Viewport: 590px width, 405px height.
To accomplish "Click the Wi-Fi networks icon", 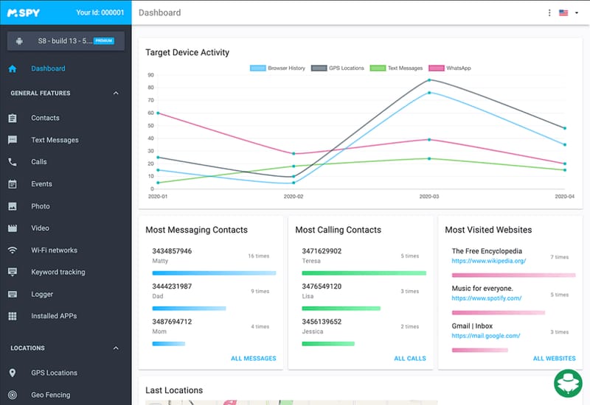I will coord(13,250).
